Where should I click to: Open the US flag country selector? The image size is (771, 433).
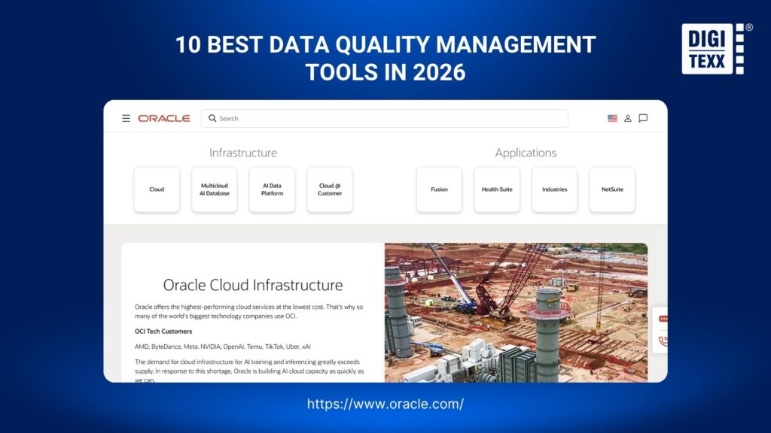pos(612,118)
